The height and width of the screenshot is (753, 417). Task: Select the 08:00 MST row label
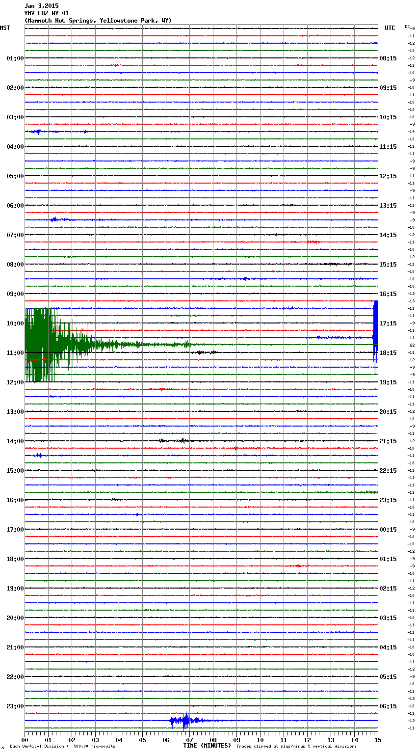[x=15, y=265]
